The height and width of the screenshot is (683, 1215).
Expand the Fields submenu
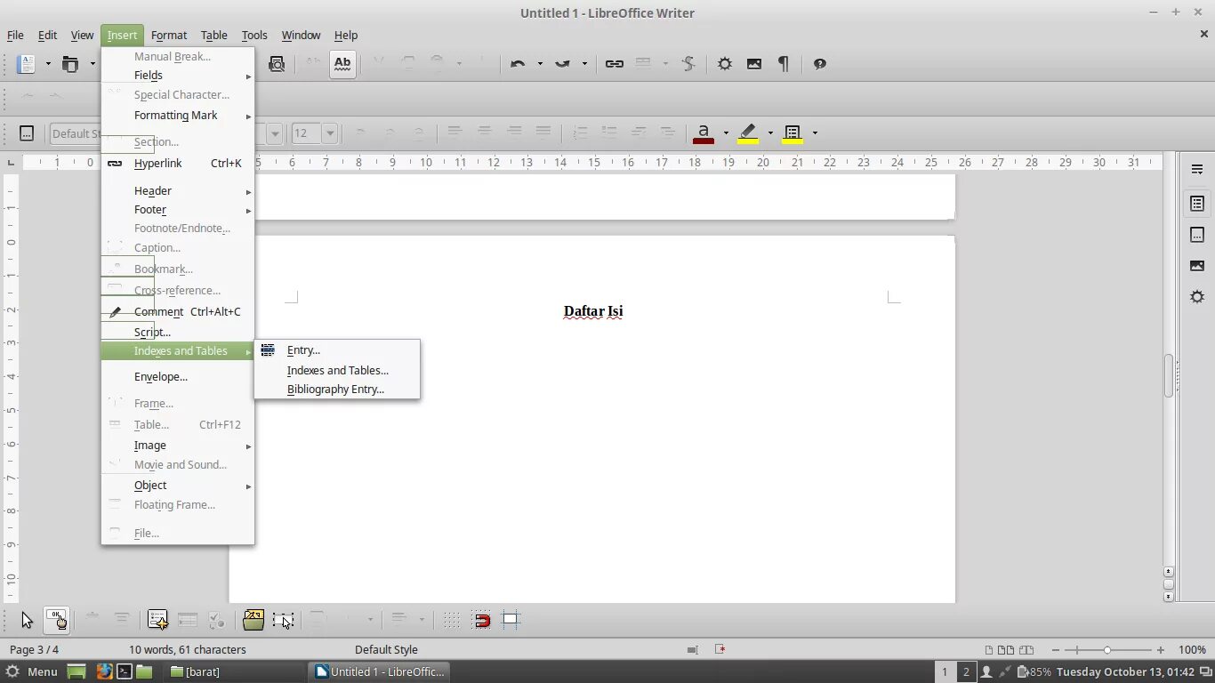pyautogui.click(x=178, y=76)
